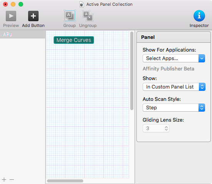Click the Ungroup toolbar icon
The width and height of the screenshot is (212, 184).
point(88,16)
